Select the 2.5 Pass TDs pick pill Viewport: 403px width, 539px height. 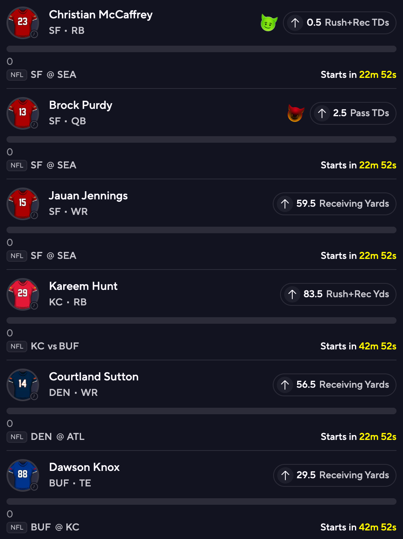click(x=353, y=113)
